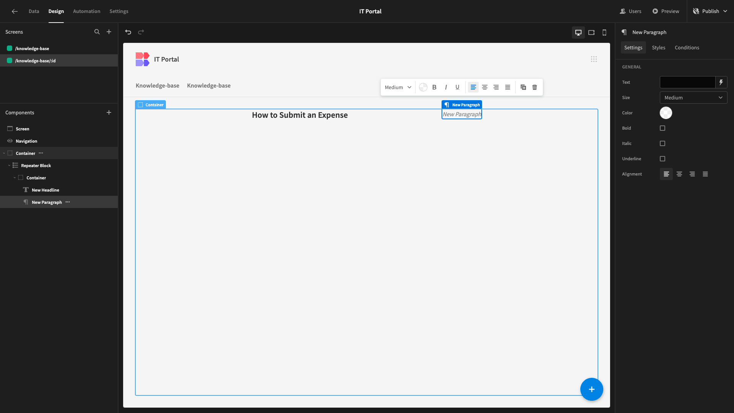Switch to the Styles tab
Image resolution: width=734 pixels, height=413 pixels.
pos(658,47)
